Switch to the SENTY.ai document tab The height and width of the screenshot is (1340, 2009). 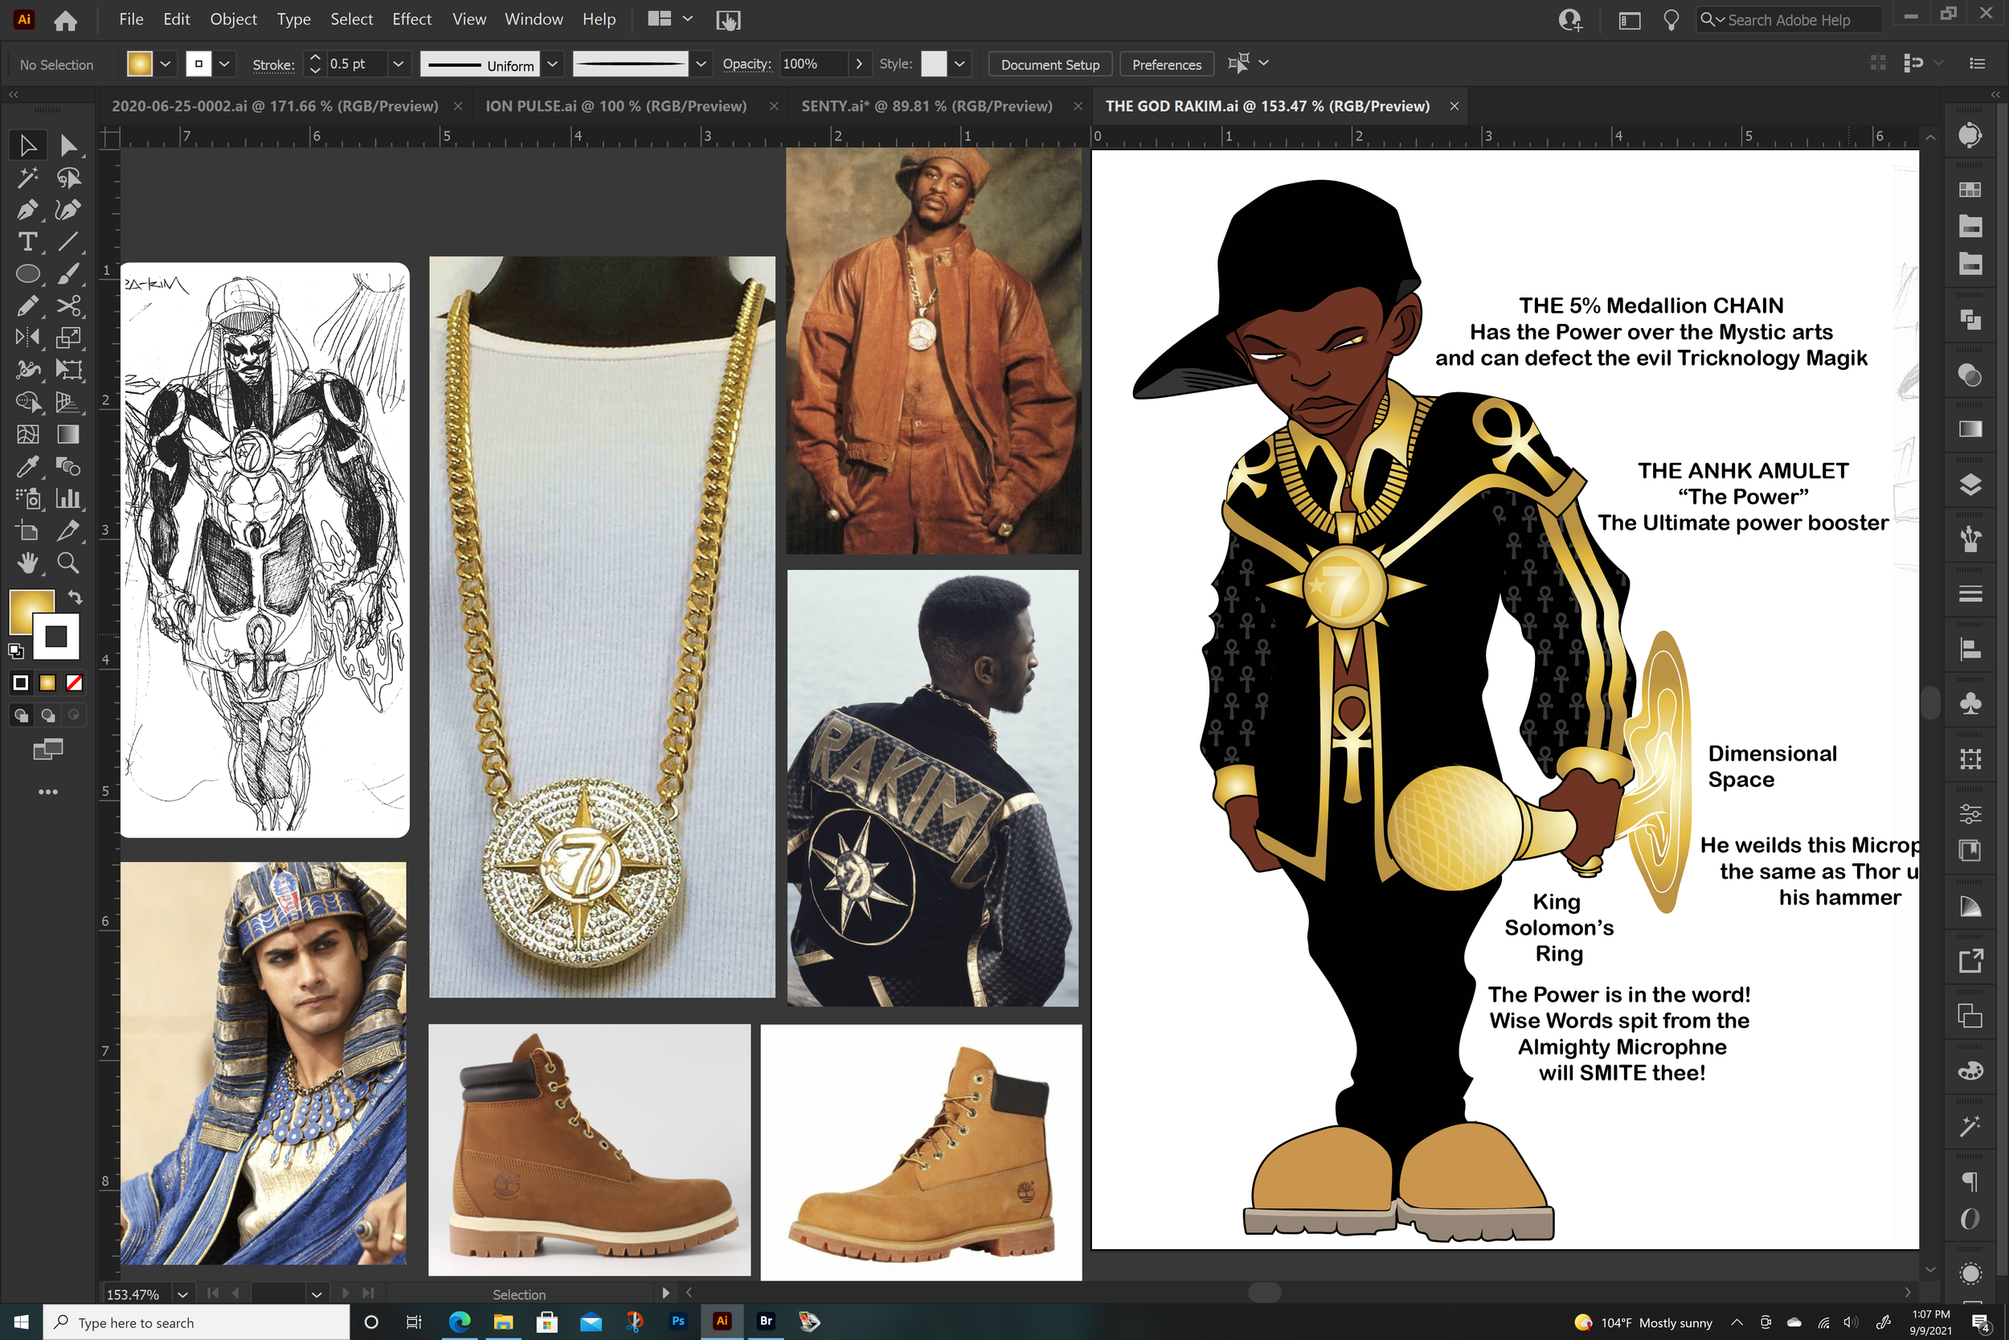point(926,106)
